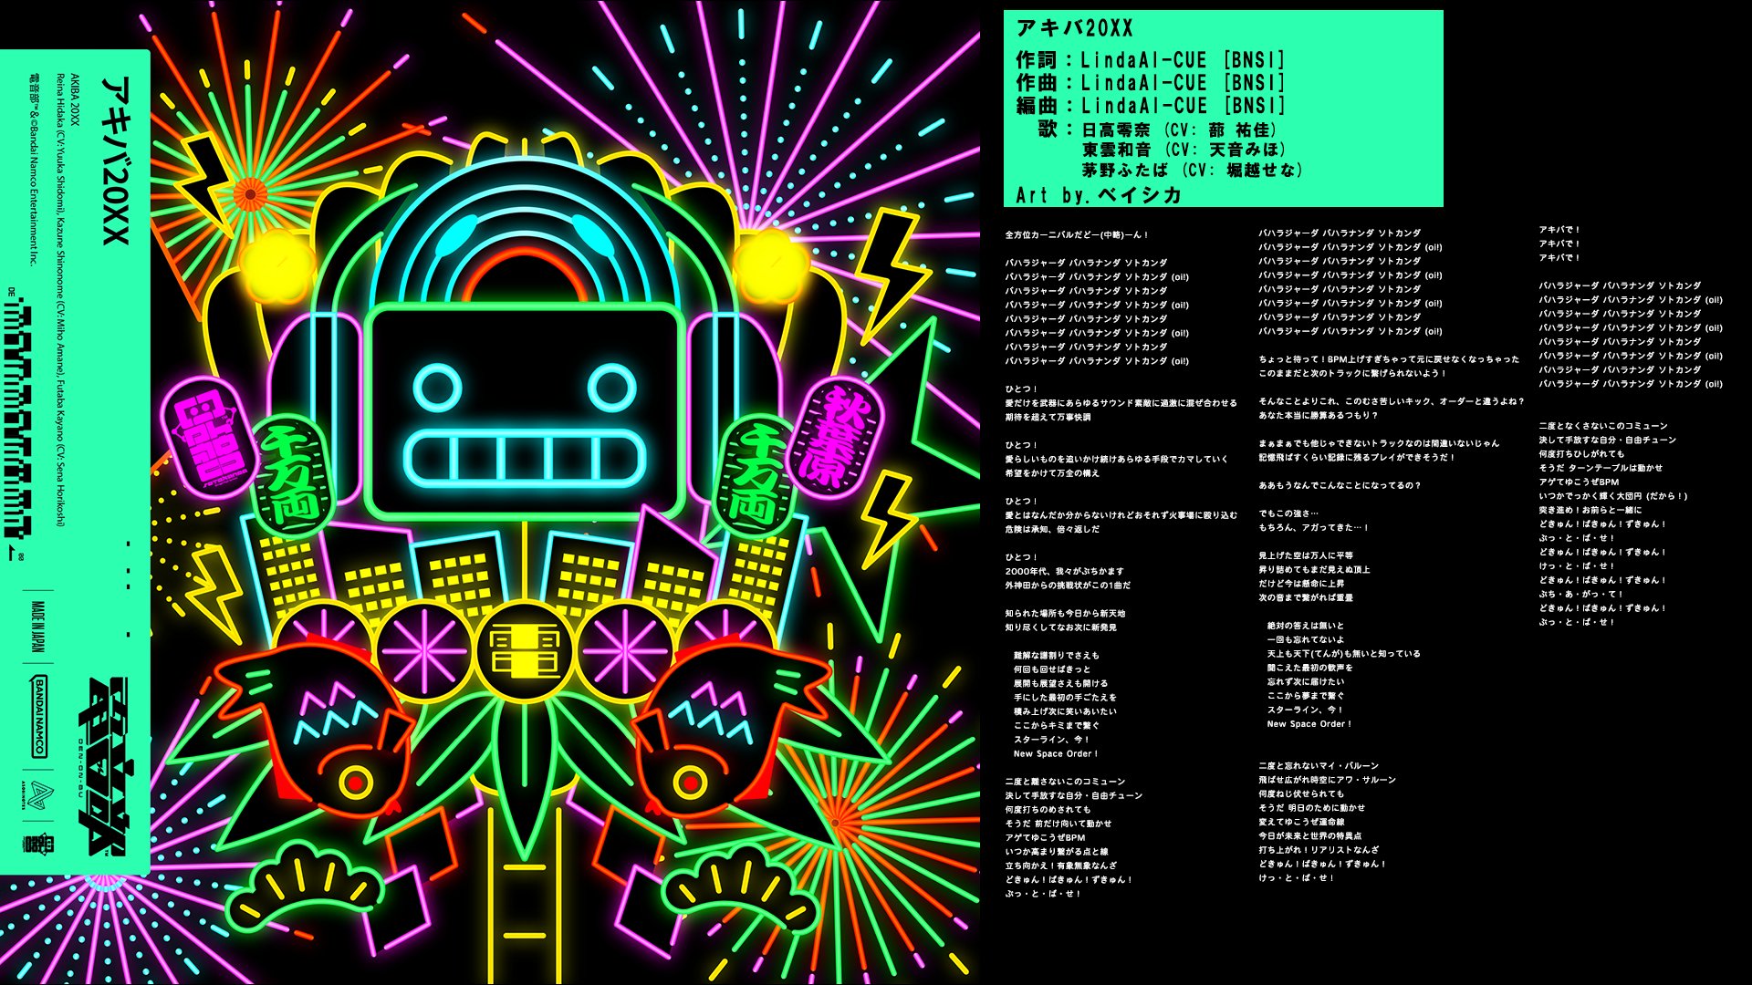Click the lyric 次の音まで繋がれば重畳
Screen dimensions: 1752x985
[1306, 597]
